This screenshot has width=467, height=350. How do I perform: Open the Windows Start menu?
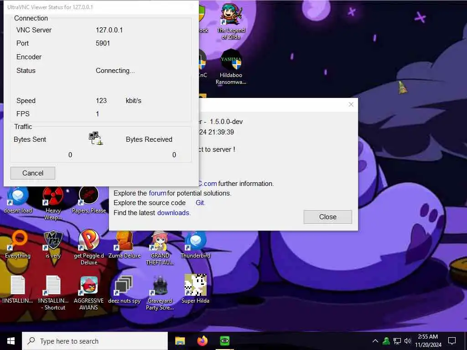11,341
